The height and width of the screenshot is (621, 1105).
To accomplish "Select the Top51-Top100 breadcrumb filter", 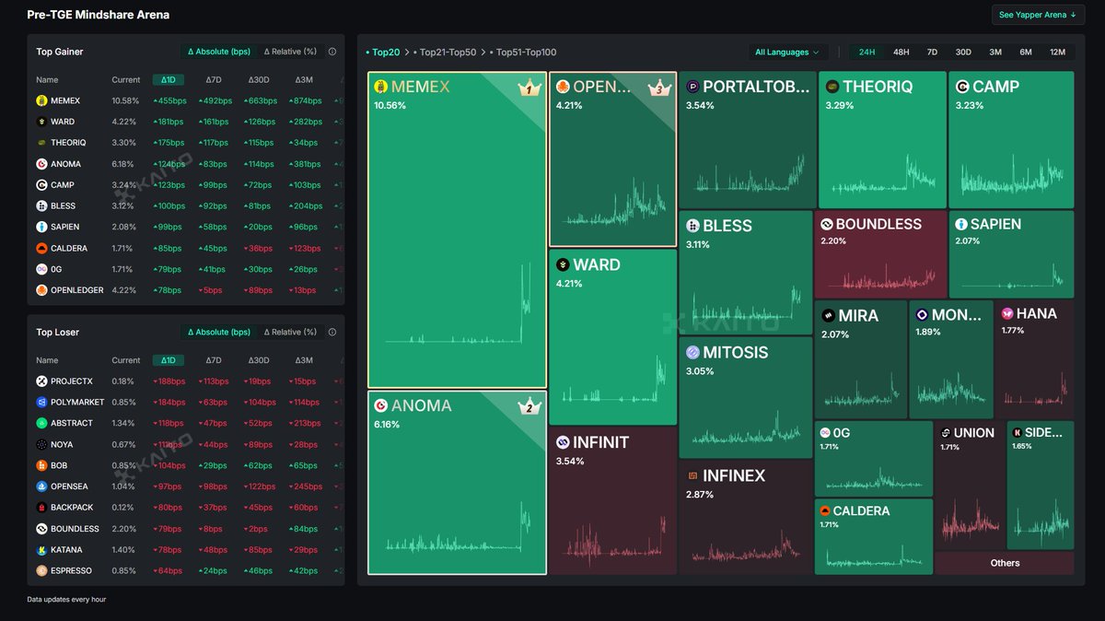I will click(523, 53).
